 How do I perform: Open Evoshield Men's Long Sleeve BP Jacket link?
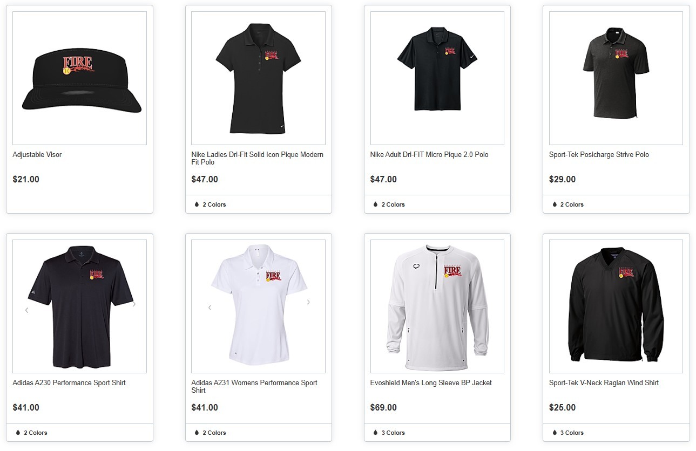click(x=431, y=383)
